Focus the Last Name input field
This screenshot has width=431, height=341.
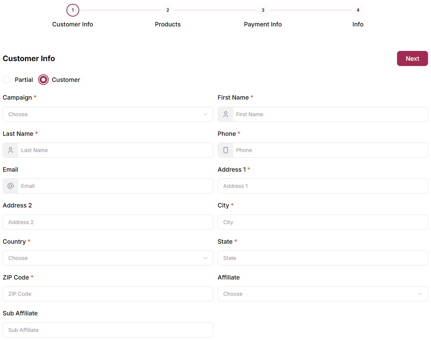(115, 150)
